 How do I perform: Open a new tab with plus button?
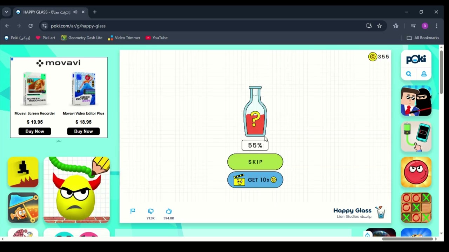pyautogui.click(x=95, y=12)
